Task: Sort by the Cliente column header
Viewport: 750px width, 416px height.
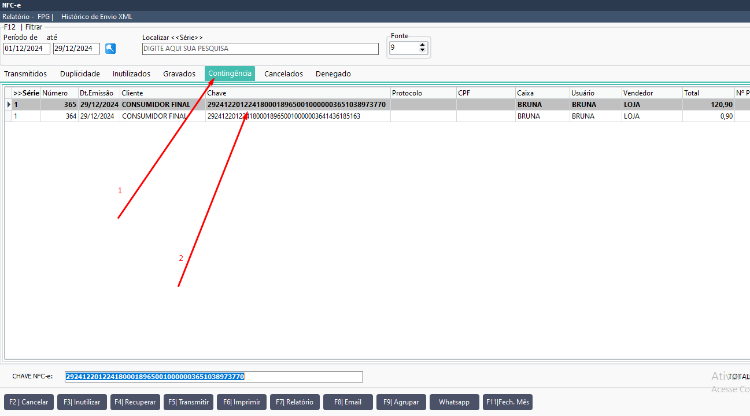Action: 162,93
